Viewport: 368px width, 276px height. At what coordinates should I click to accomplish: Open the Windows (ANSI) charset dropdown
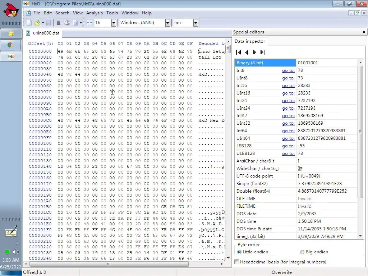167,23
